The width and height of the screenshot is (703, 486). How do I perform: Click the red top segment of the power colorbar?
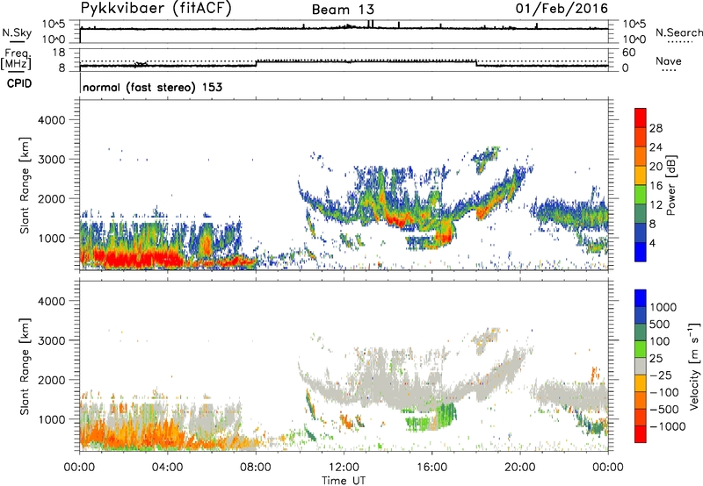(641, 118)
